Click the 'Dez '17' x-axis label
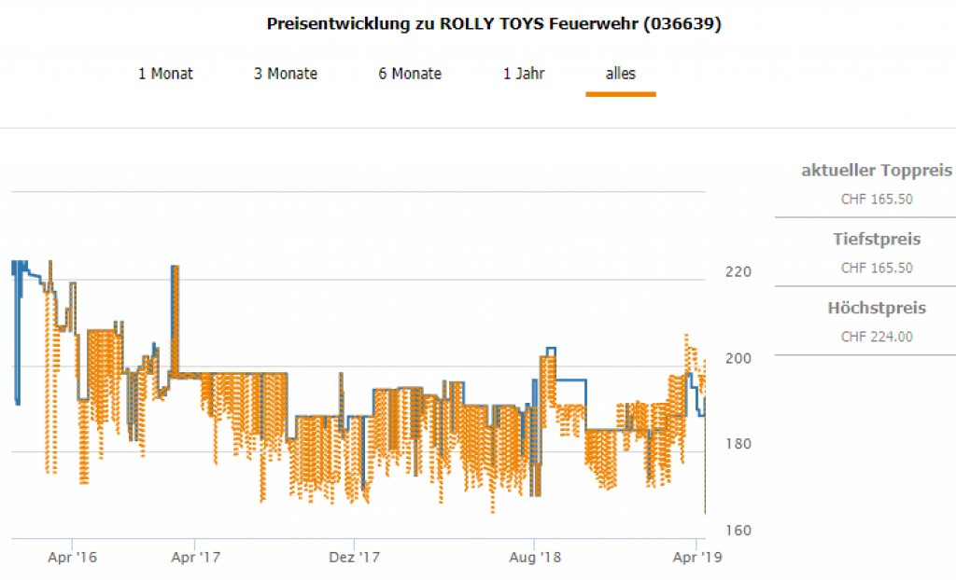Screen dimensions: 956x580 (356, 558)
